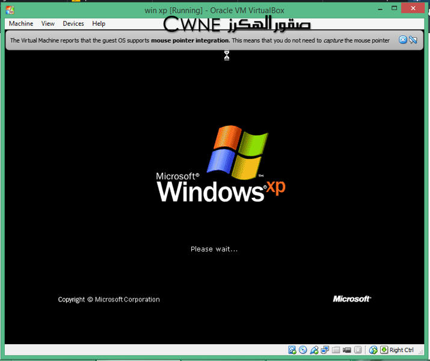The image size is (430, 361).
Task: Click the 'Please wait...' text
Action: coord(214,249)
